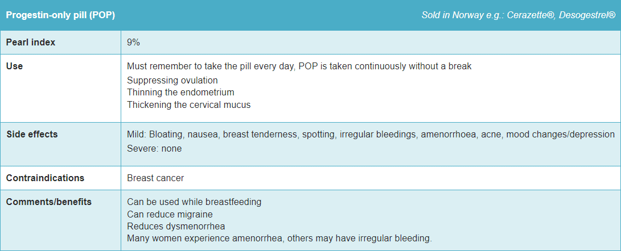This screenshot has height=251, width=621.
Task: Click "Can be used while breastfeeding" line
Action: [x=194, y=202]
